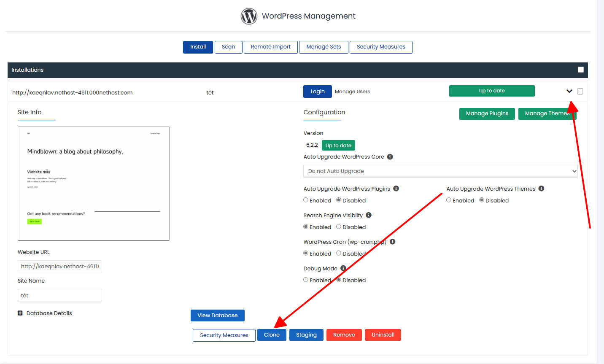The width and height of the screenshot is (604, 364).
Task: Click the installation URL kaeqnlav.nethost-4611.000nethost.com
Action: (x=73, y=93)
